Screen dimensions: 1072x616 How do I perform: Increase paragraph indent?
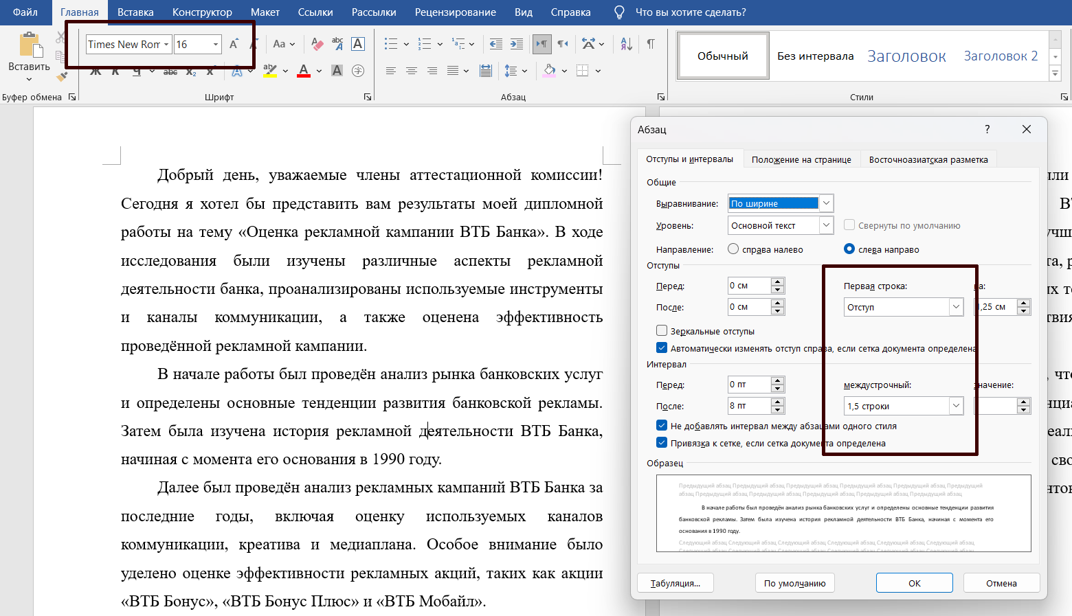(x=517, y=44)
